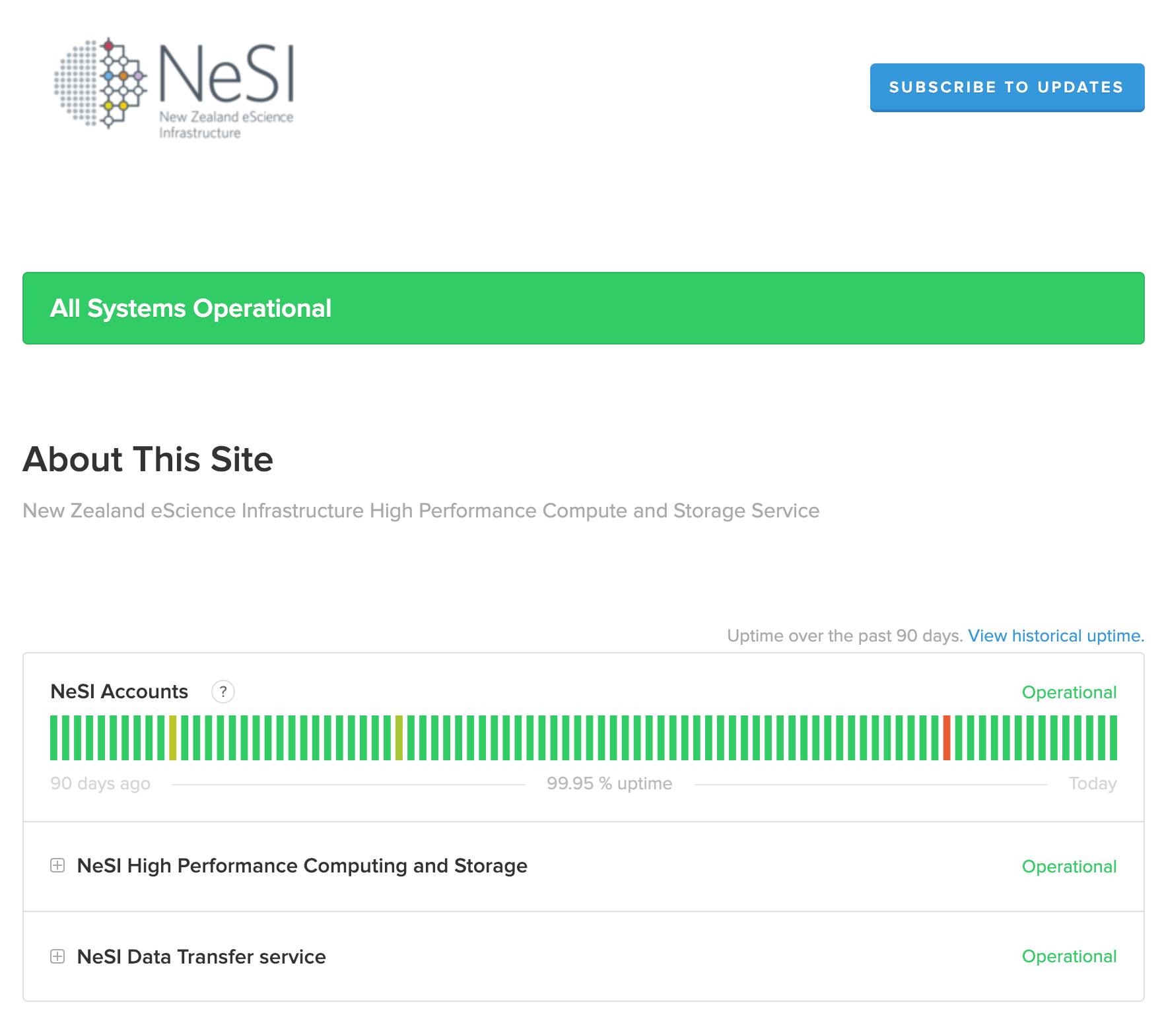1162x1019 pixels.
Task: Collapse the NeSI Accounts uptime details
Action: (120, 691)
